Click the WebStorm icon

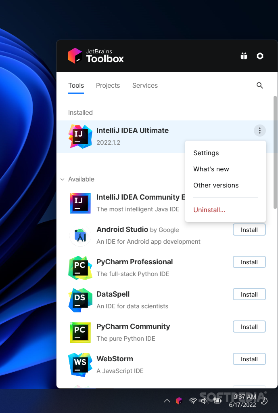coord(80,365)
